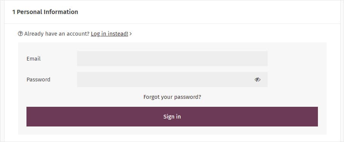Start password recovery via the forgot password text

click(172, 97)
